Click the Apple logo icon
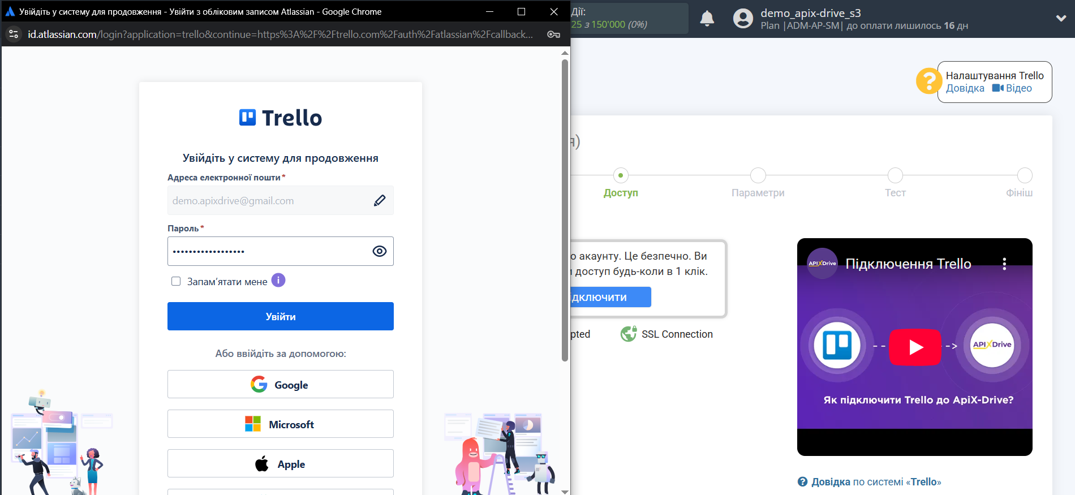 click(261, 463)
